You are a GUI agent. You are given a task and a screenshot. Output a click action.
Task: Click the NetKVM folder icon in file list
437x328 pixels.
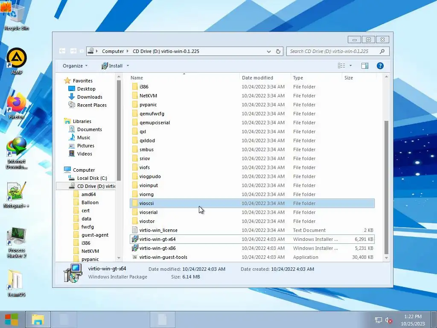coord(134,96)
